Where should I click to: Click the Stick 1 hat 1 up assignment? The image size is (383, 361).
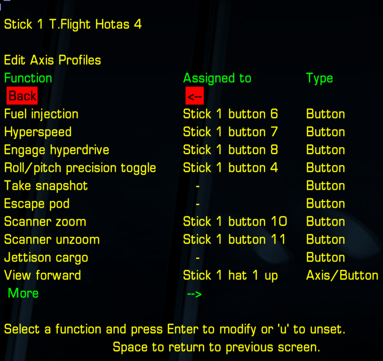pos(230,276)
